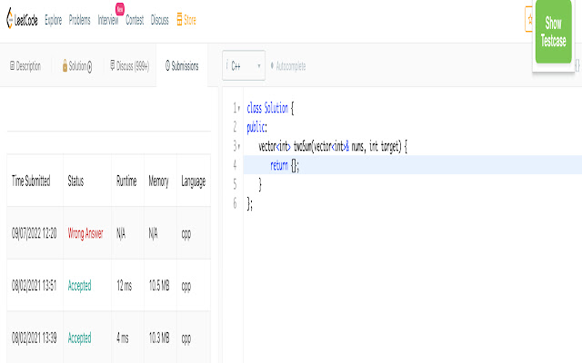
Task: Click the 'public:' code line
Action: [256, 127]
